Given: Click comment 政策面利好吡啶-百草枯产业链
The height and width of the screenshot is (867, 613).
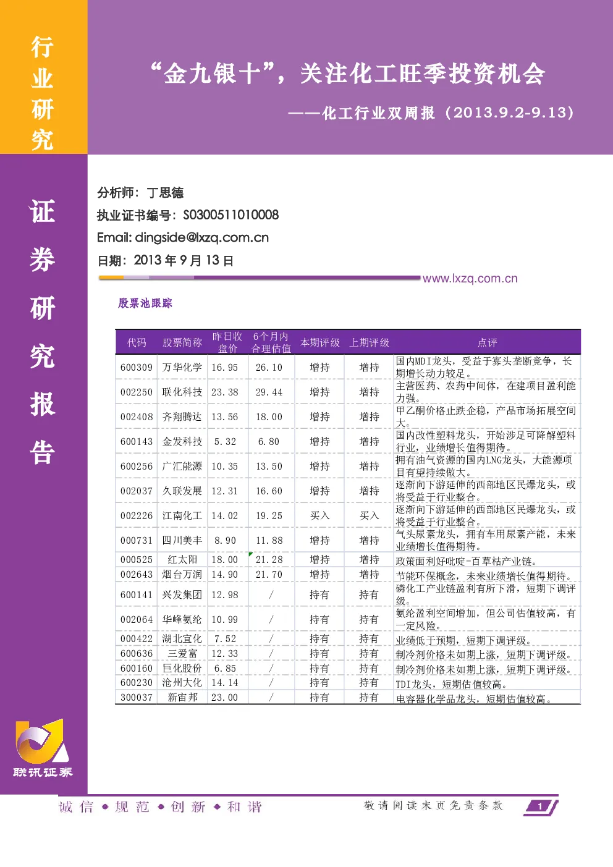Looking at the screenshot, I should point(467,561).
